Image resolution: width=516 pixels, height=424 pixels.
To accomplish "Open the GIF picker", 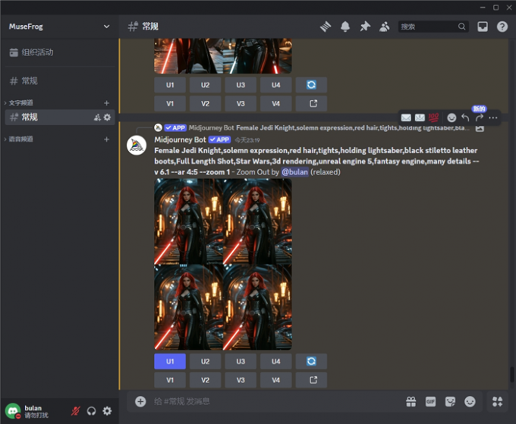I will 430,401.
